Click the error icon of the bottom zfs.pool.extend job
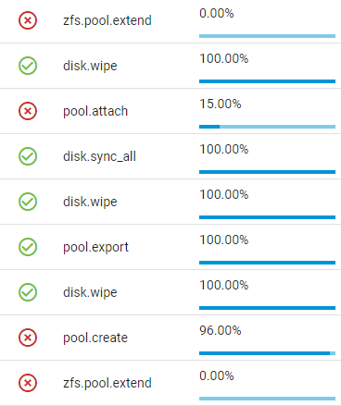341x406 pixels. pos(28,383)
